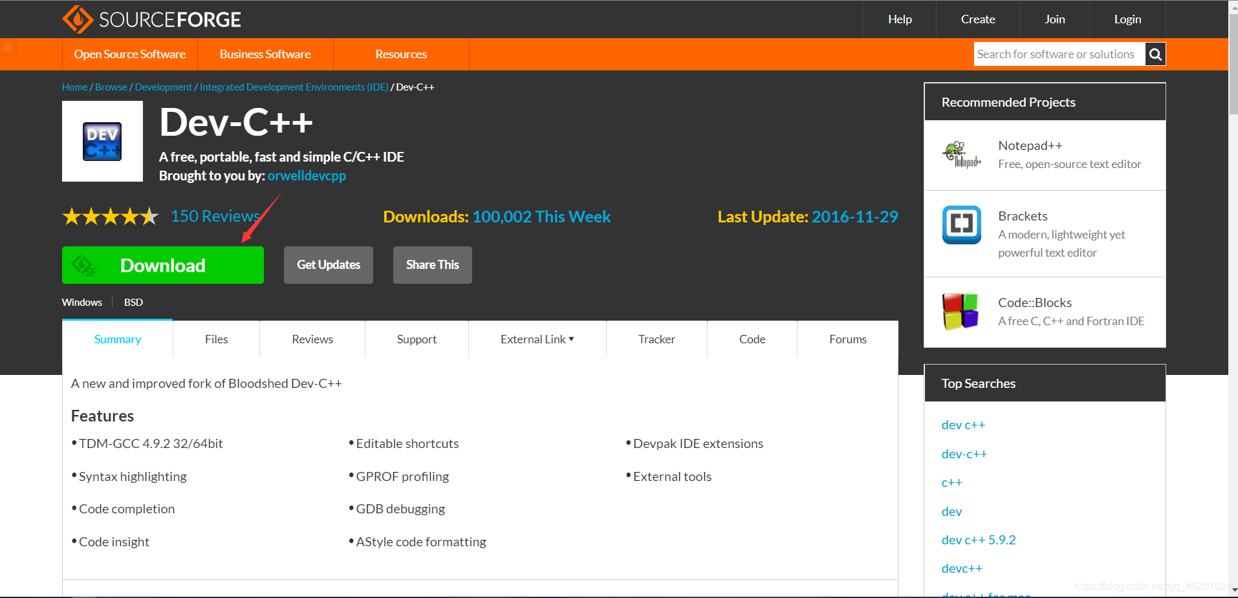This screenshot has width=1238, height=598.
Task: Switch to the Summary tab
Action: click(118, 339)
